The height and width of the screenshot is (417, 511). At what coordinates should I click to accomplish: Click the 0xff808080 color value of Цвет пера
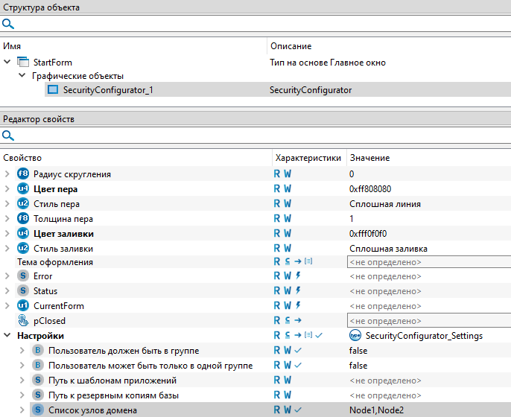[370, 189]
